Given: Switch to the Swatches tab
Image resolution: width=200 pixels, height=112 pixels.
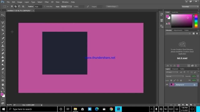Looking at the screenshot, I should pyautogui.click(x=175, y=12).
